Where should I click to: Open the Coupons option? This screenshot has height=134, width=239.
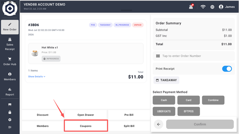click(x=86, y=126)
